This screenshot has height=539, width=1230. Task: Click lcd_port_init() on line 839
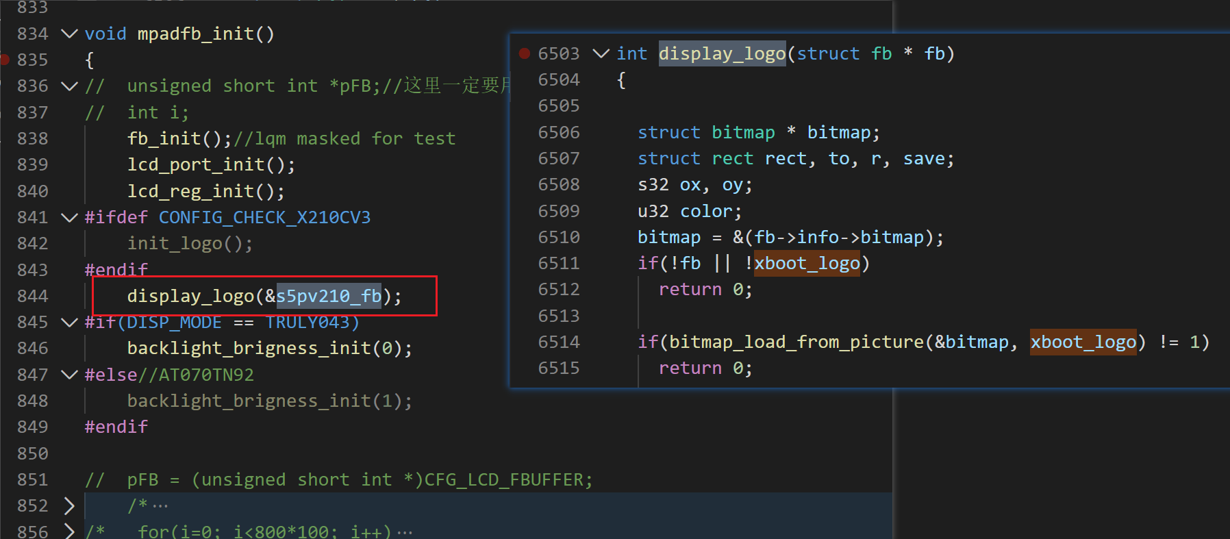(x=211, y=165)
